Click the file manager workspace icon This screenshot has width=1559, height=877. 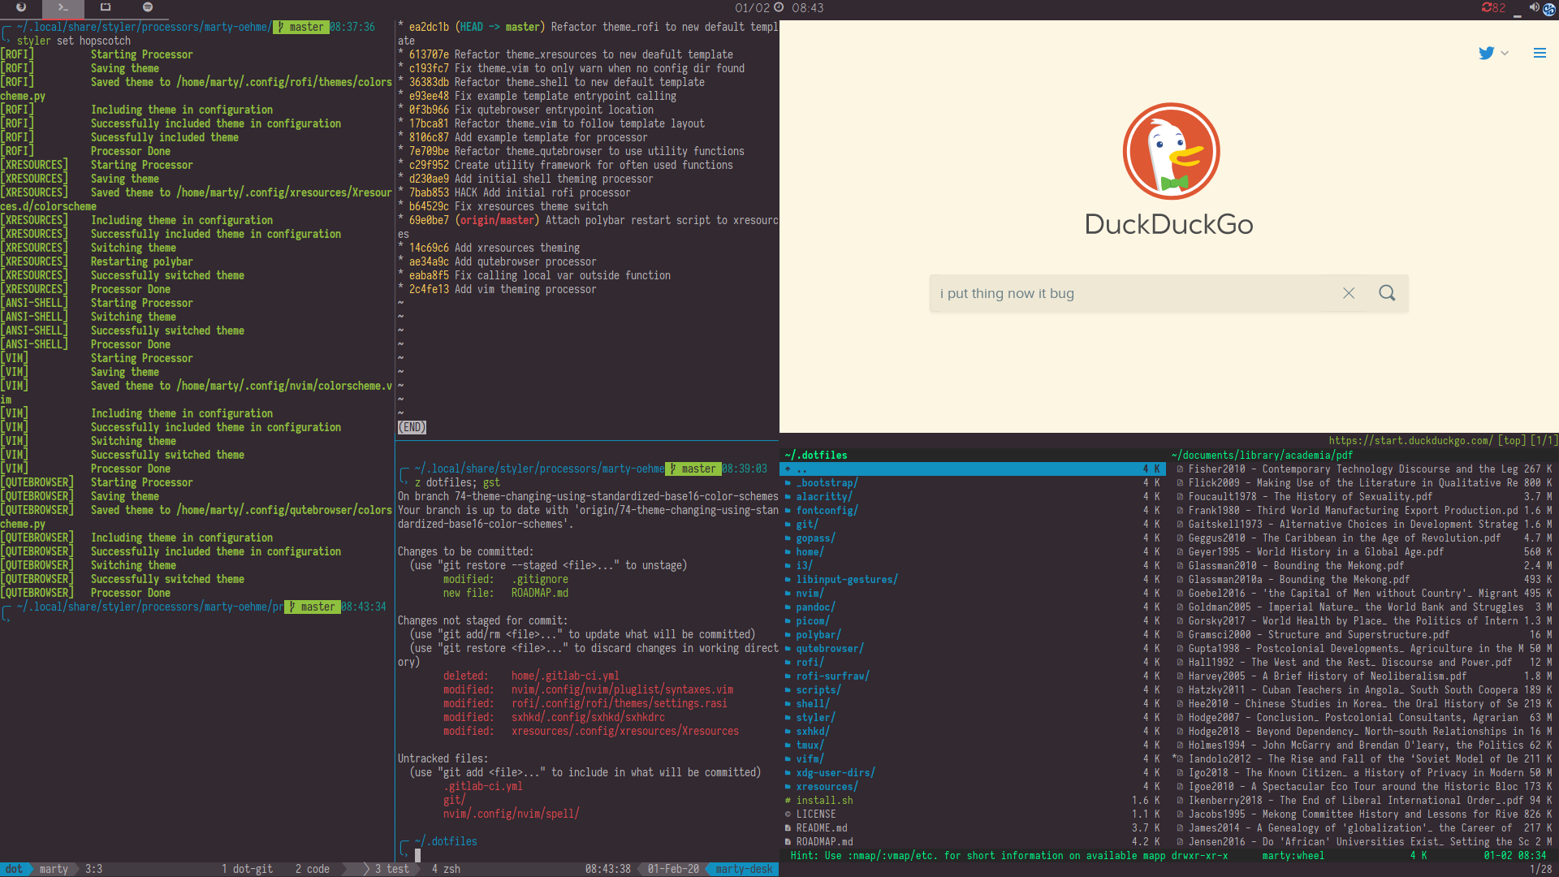(x=106, y=7)
